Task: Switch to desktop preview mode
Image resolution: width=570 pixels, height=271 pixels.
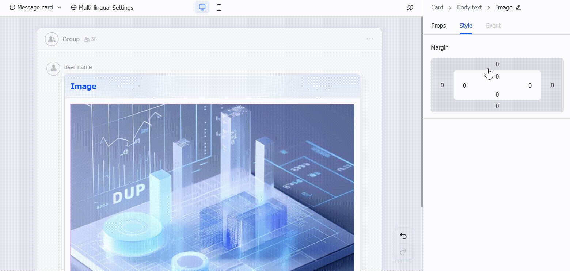Action: pyautogui.click(x=202, y=7)
